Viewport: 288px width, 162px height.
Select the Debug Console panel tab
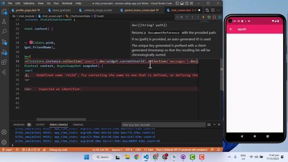coord(58,125)
